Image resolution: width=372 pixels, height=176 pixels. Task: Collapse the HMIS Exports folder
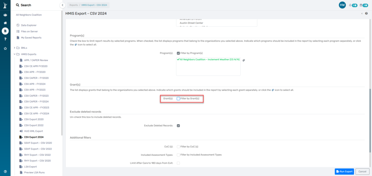pyautogui.click(x=15, y=54)
